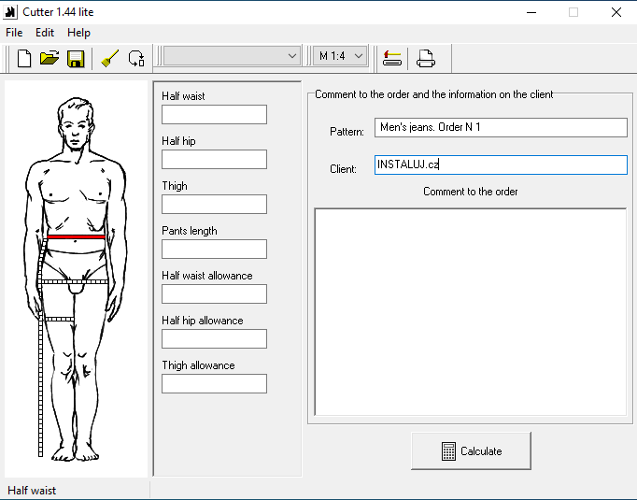Click the Pattern field with Men's jeans
The image size is (637, 500).
coord(501,127)
